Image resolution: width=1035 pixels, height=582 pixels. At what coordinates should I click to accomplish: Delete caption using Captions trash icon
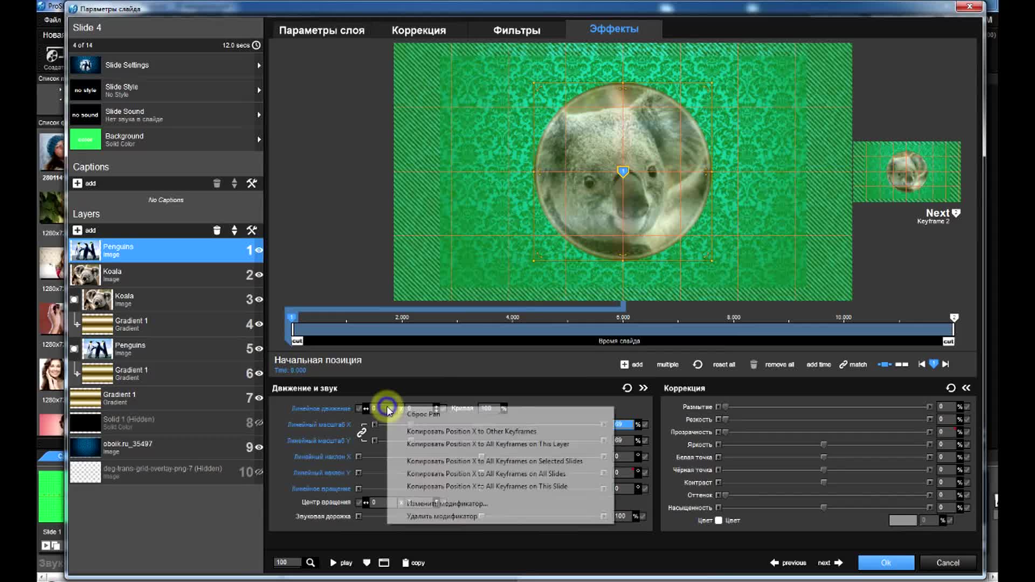coord(217,183)
